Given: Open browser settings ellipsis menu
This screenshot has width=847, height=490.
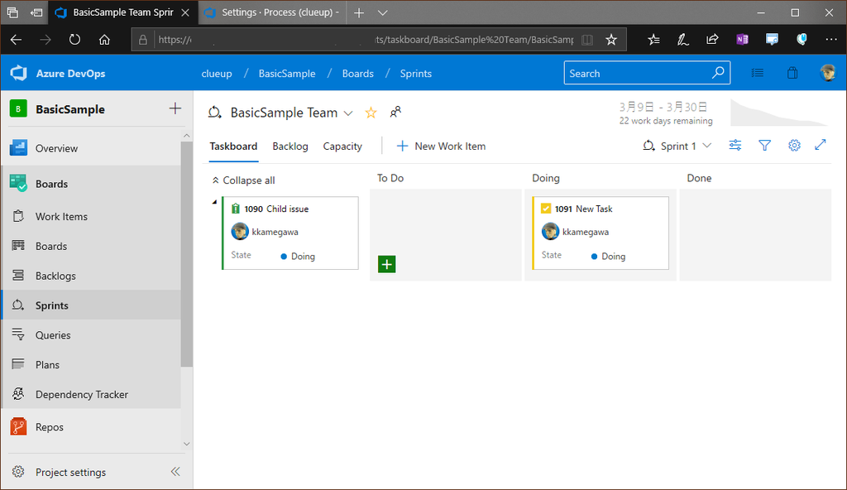Looking at the screenshot, I should pos(830,40).
